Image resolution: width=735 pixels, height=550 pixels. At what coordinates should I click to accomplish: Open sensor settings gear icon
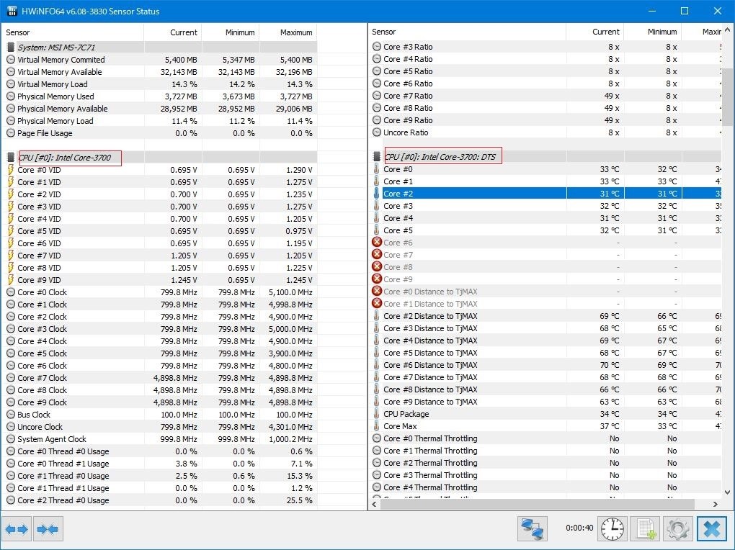[677, 528]
